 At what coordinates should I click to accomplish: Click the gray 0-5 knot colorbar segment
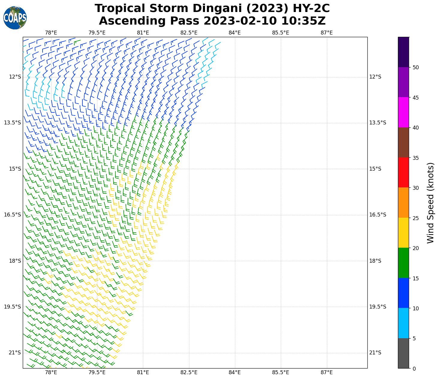pos(403,353)
